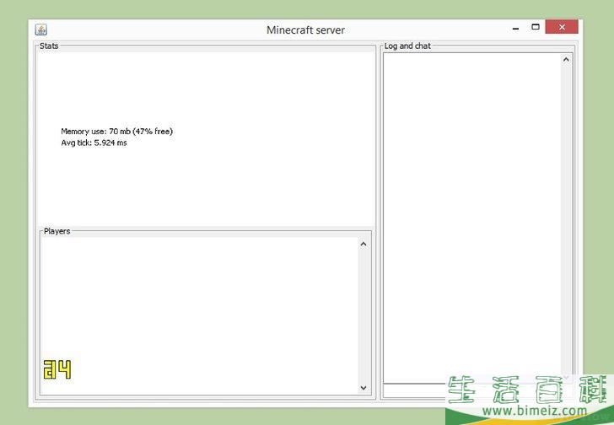Click the Log and chat scroll-up arrow
The width and height of the screenshot is (614, 425).
[566, 60]
